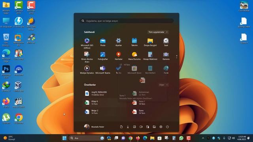The image size is (253, 142).
Task: Open Bing chat icon in taskbar search
Action: tap(102, 138)
